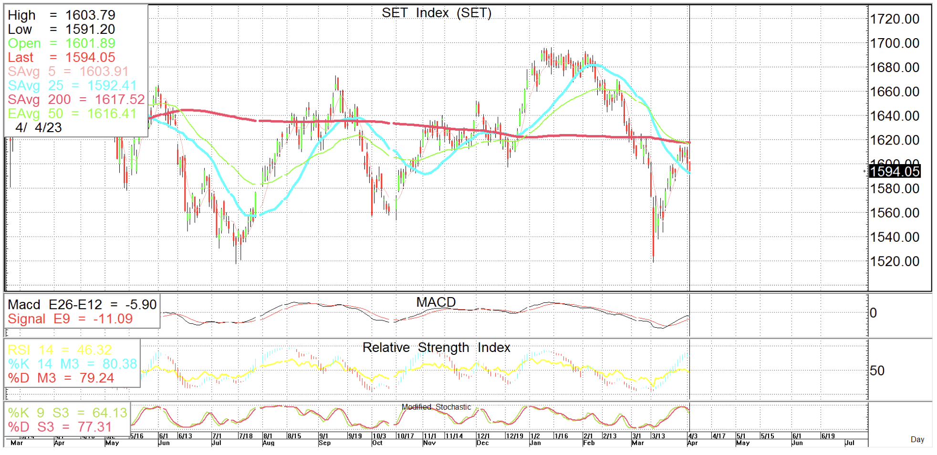Click the 5/15 date marker on time axis
Viewport: 937px width, 455px height.
[768, 436]
